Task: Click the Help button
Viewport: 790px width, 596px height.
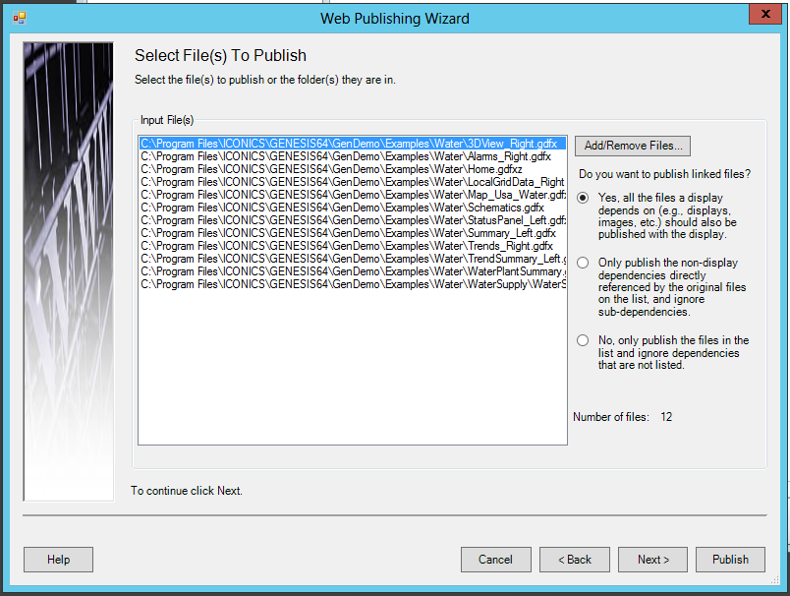Action: 58,560
